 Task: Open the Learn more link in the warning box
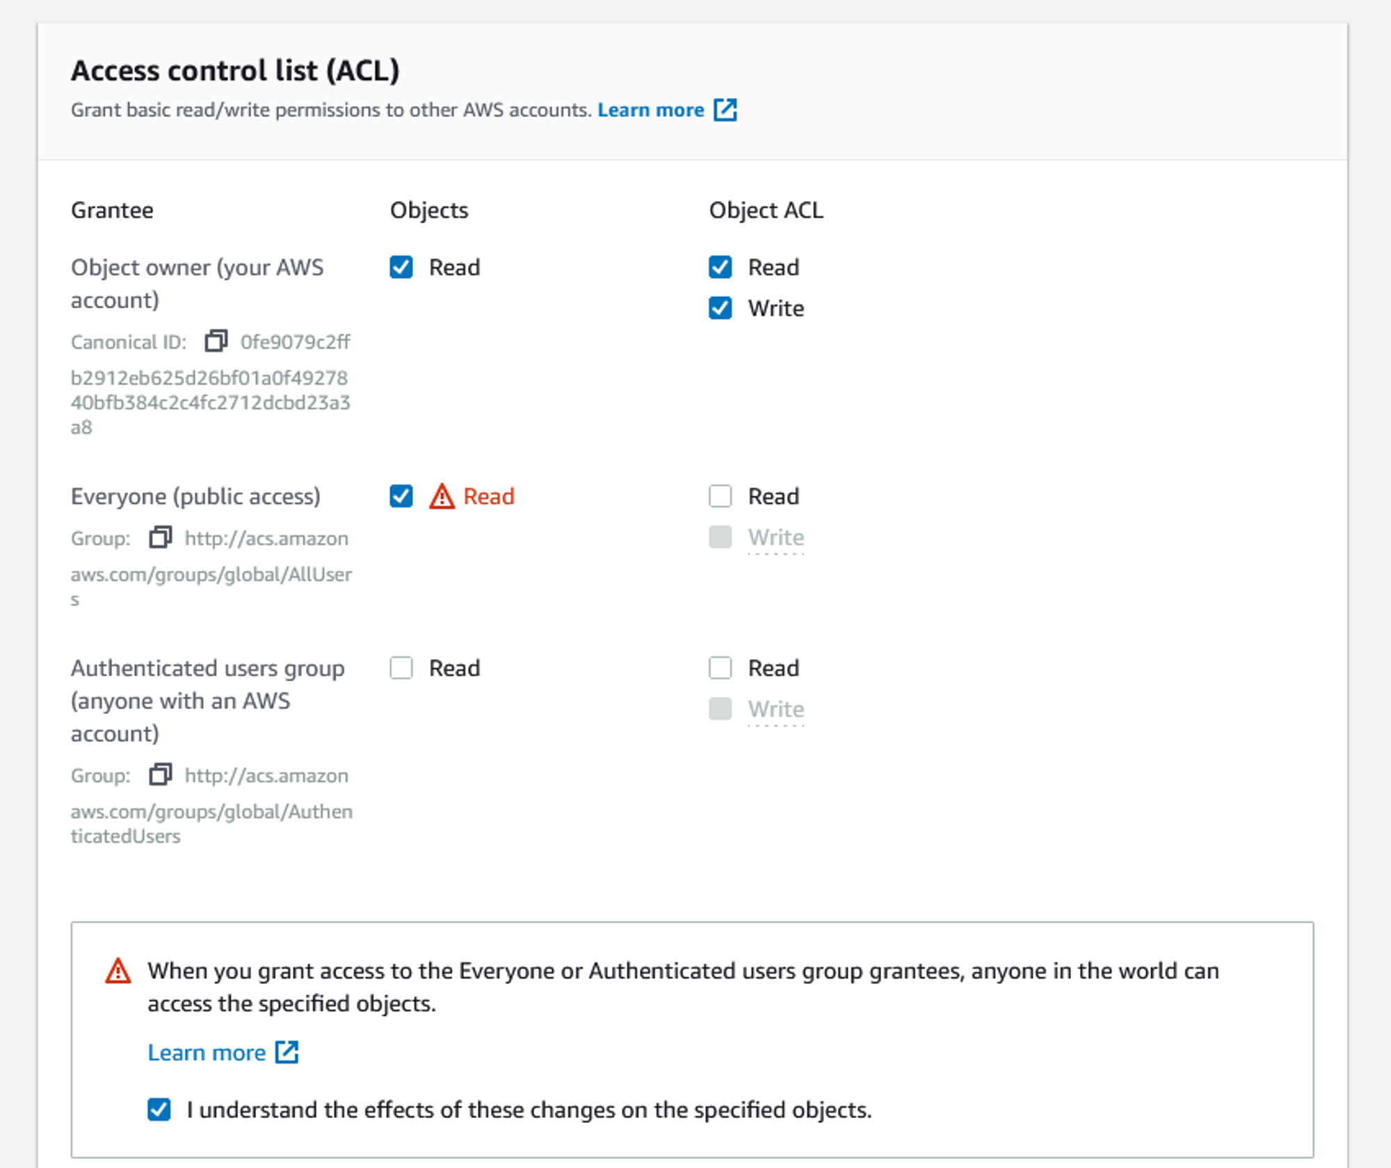207,1053
